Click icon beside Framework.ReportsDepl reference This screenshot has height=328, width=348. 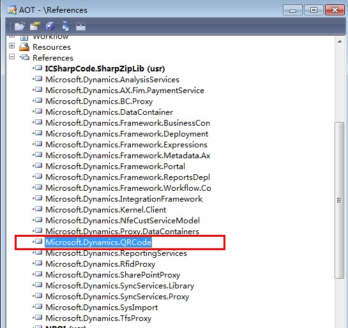37,177
